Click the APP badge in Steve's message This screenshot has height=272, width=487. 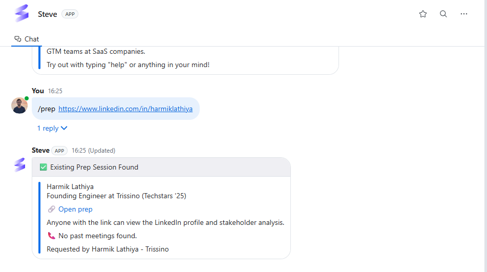click(x=59, y=151)
